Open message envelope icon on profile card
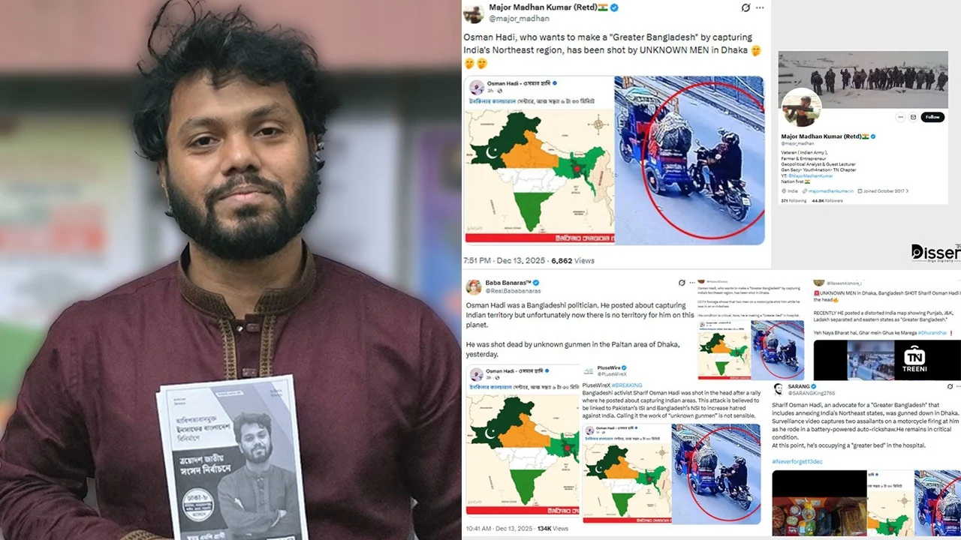Screen dimensions: 961x540 (914, 117)
